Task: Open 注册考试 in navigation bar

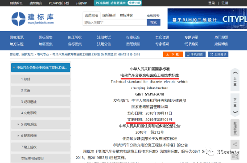Action: click(104, 37)
